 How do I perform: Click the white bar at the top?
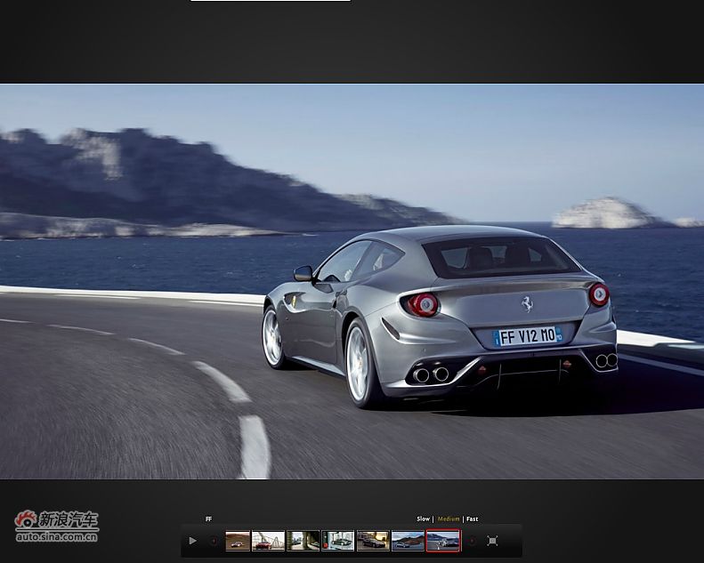270,1
